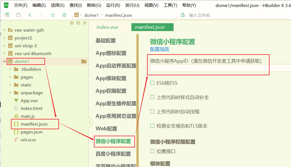Bookmark with the star icon
The image size is (291, 167).
tap(53, 15)
